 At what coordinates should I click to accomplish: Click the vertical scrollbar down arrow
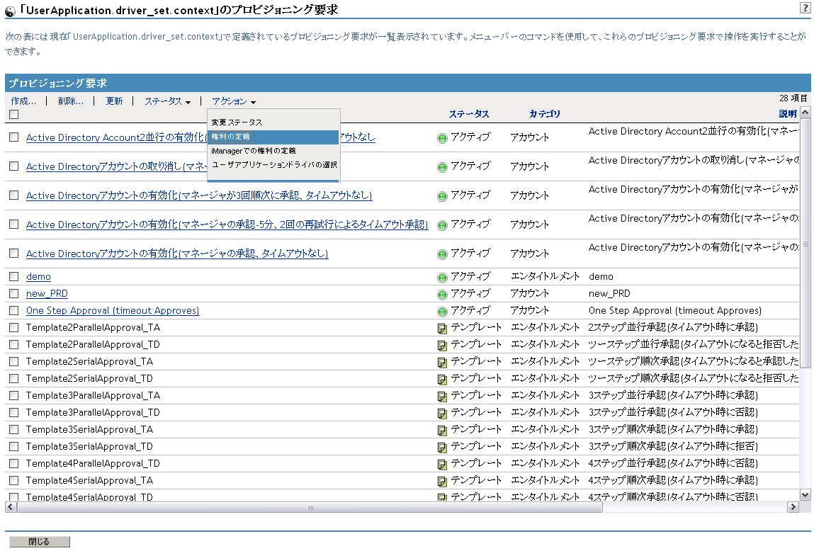point(805,495)
